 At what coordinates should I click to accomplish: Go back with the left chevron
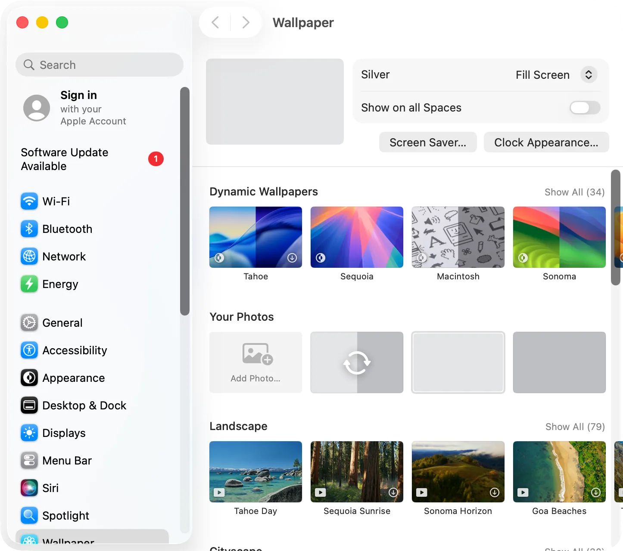coord(215,22)
